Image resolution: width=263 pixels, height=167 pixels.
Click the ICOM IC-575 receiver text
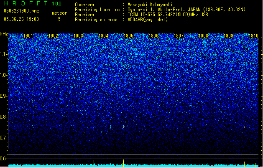168,15
